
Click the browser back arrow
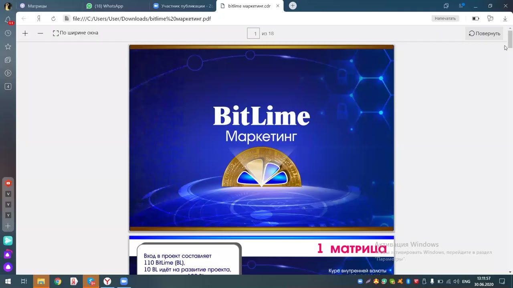24,18
